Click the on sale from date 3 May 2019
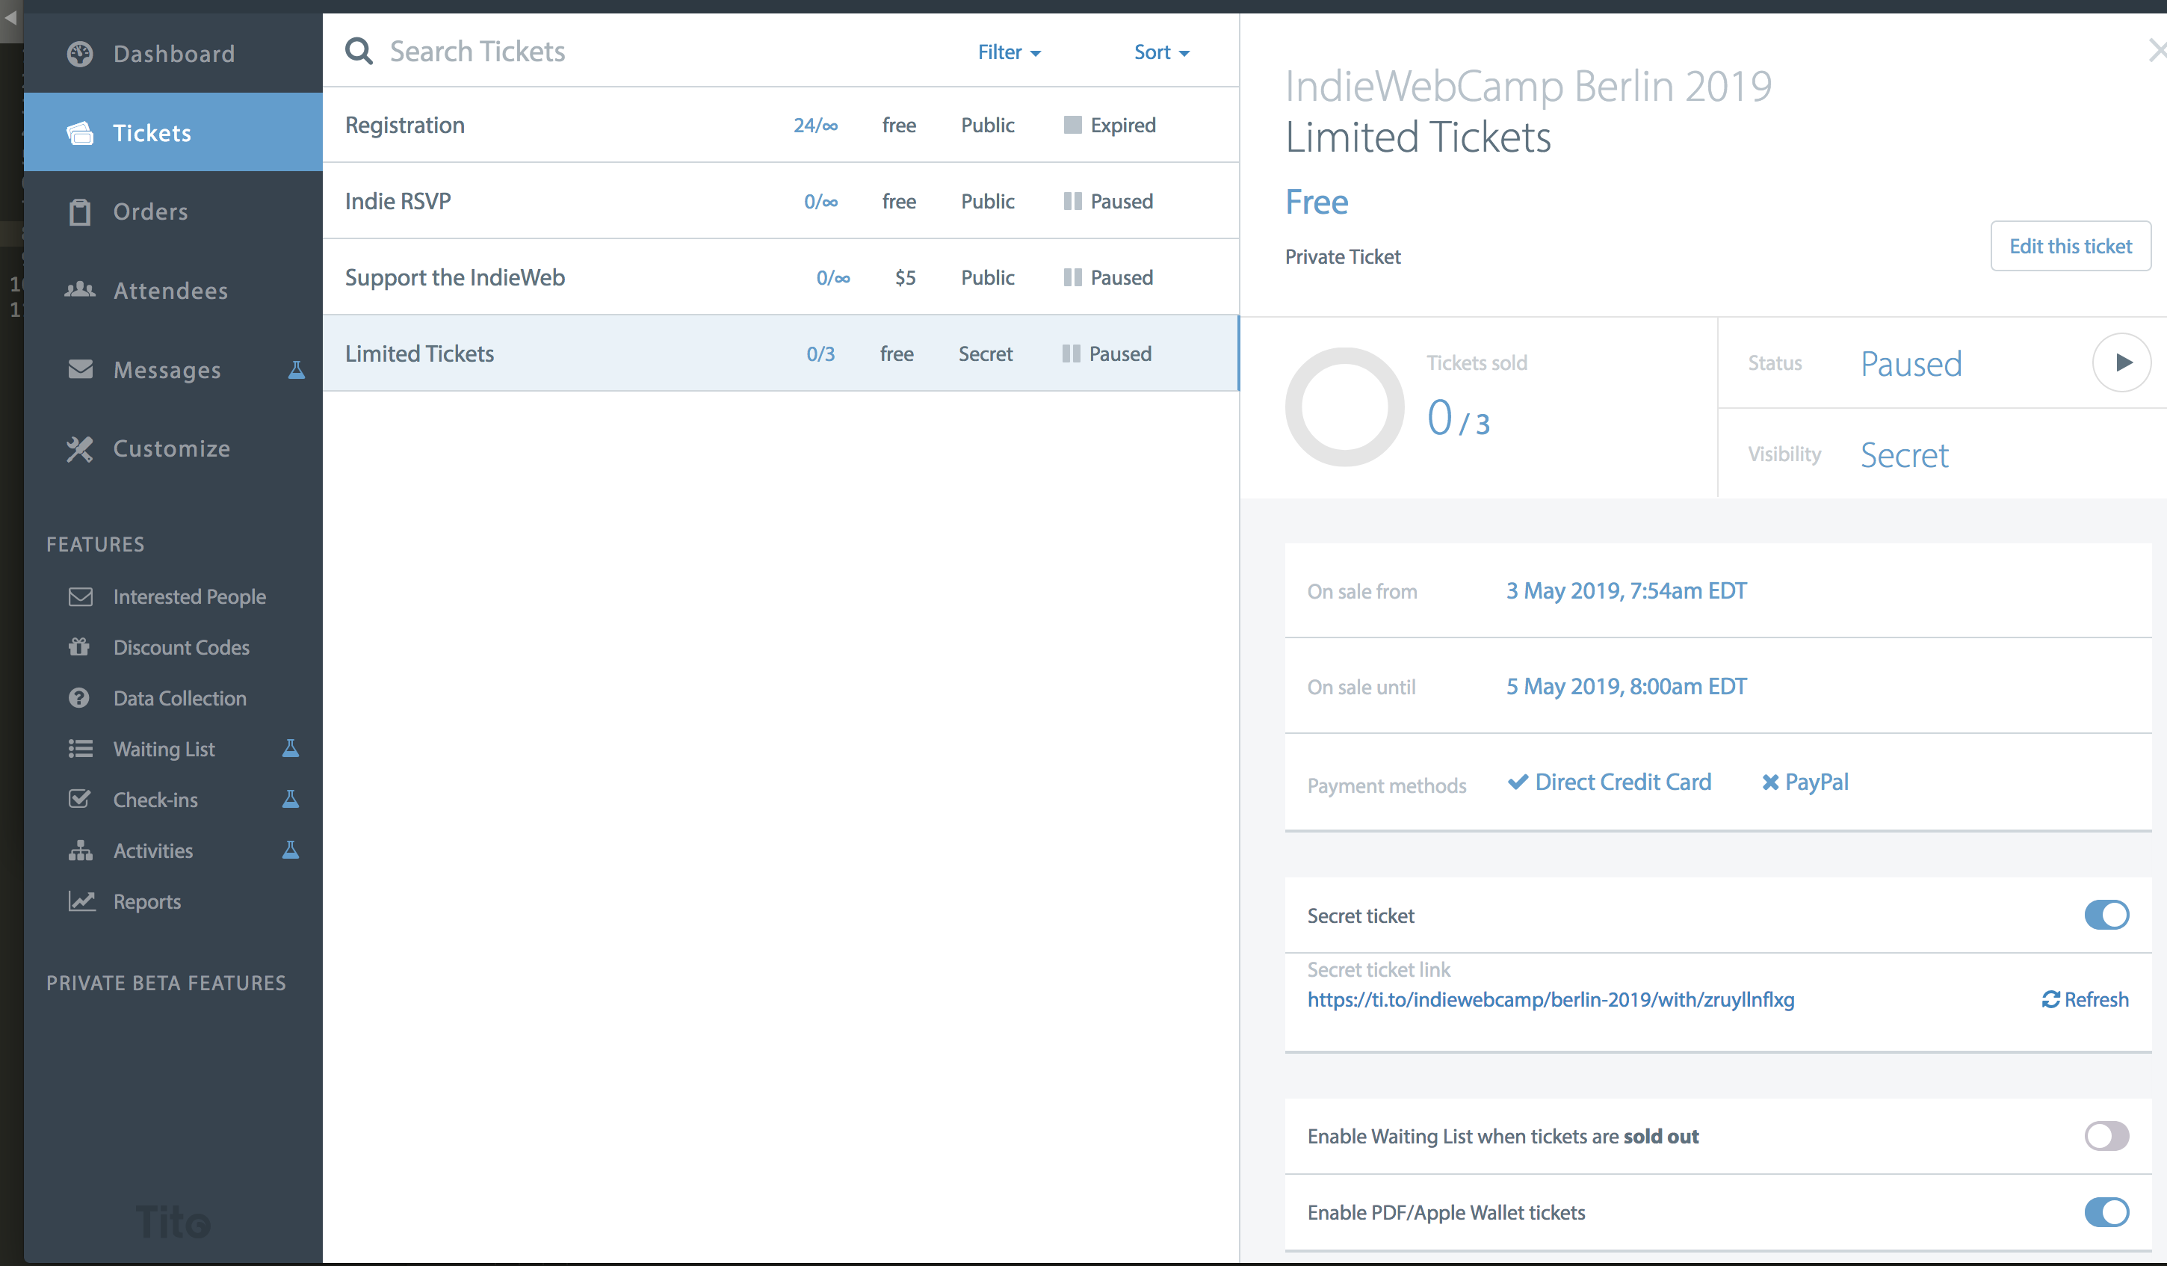 coord(1626,591)
